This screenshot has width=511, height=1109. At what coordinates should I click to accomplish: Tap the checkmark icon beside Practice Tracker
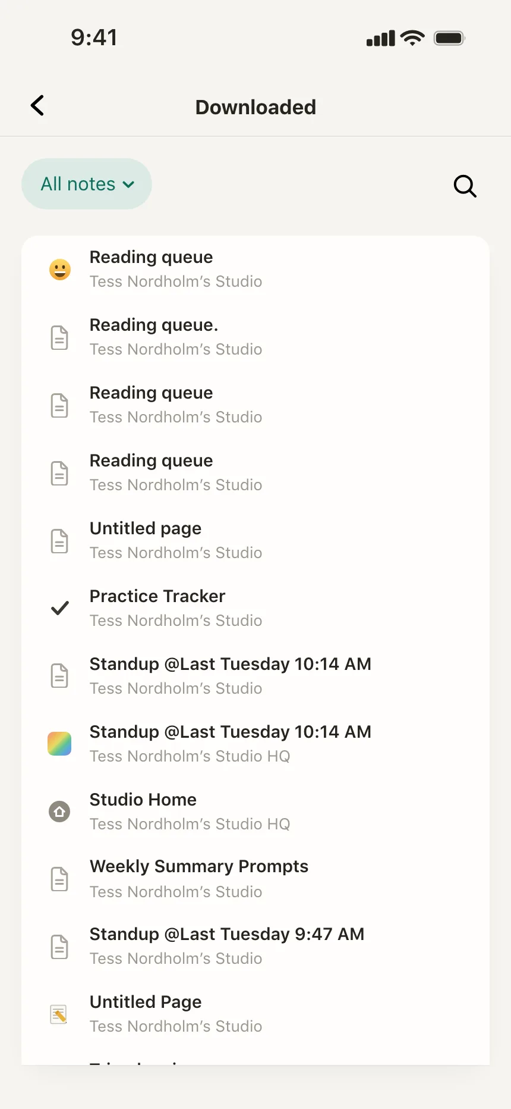click(59, 608)
